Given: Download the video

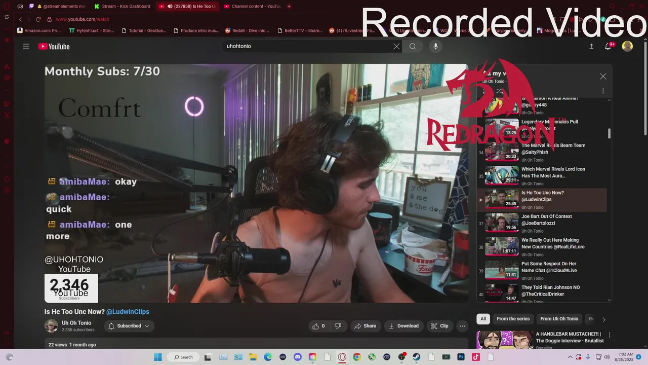Looking at the screenshot, I should click(x=403, y=326).
